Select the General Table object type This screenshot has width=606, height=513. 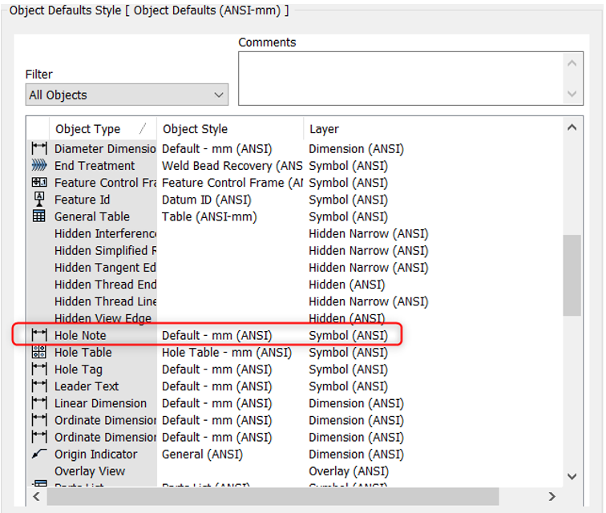[x=92, y=216]
